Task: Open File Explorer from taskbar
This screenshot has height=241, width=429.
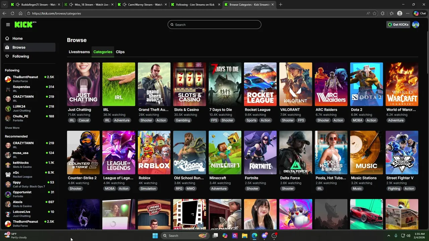Action: click(245, 236)
